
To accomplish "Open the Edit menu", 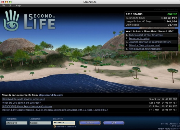I will coord(10,6).
